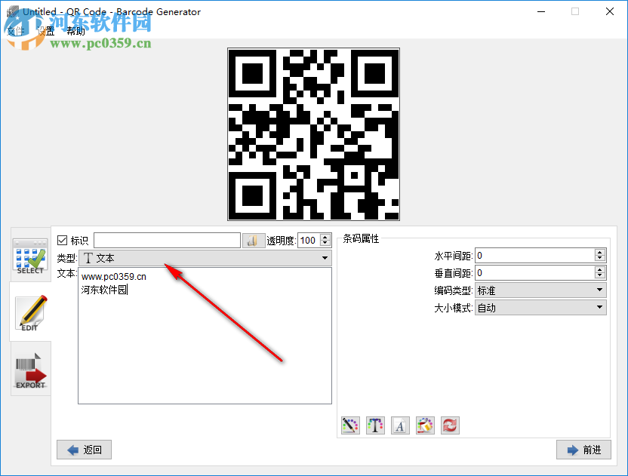Click the ink bottle icon beside transparency
The width and height of the screenshot is (628, 476).
[254, 240]
